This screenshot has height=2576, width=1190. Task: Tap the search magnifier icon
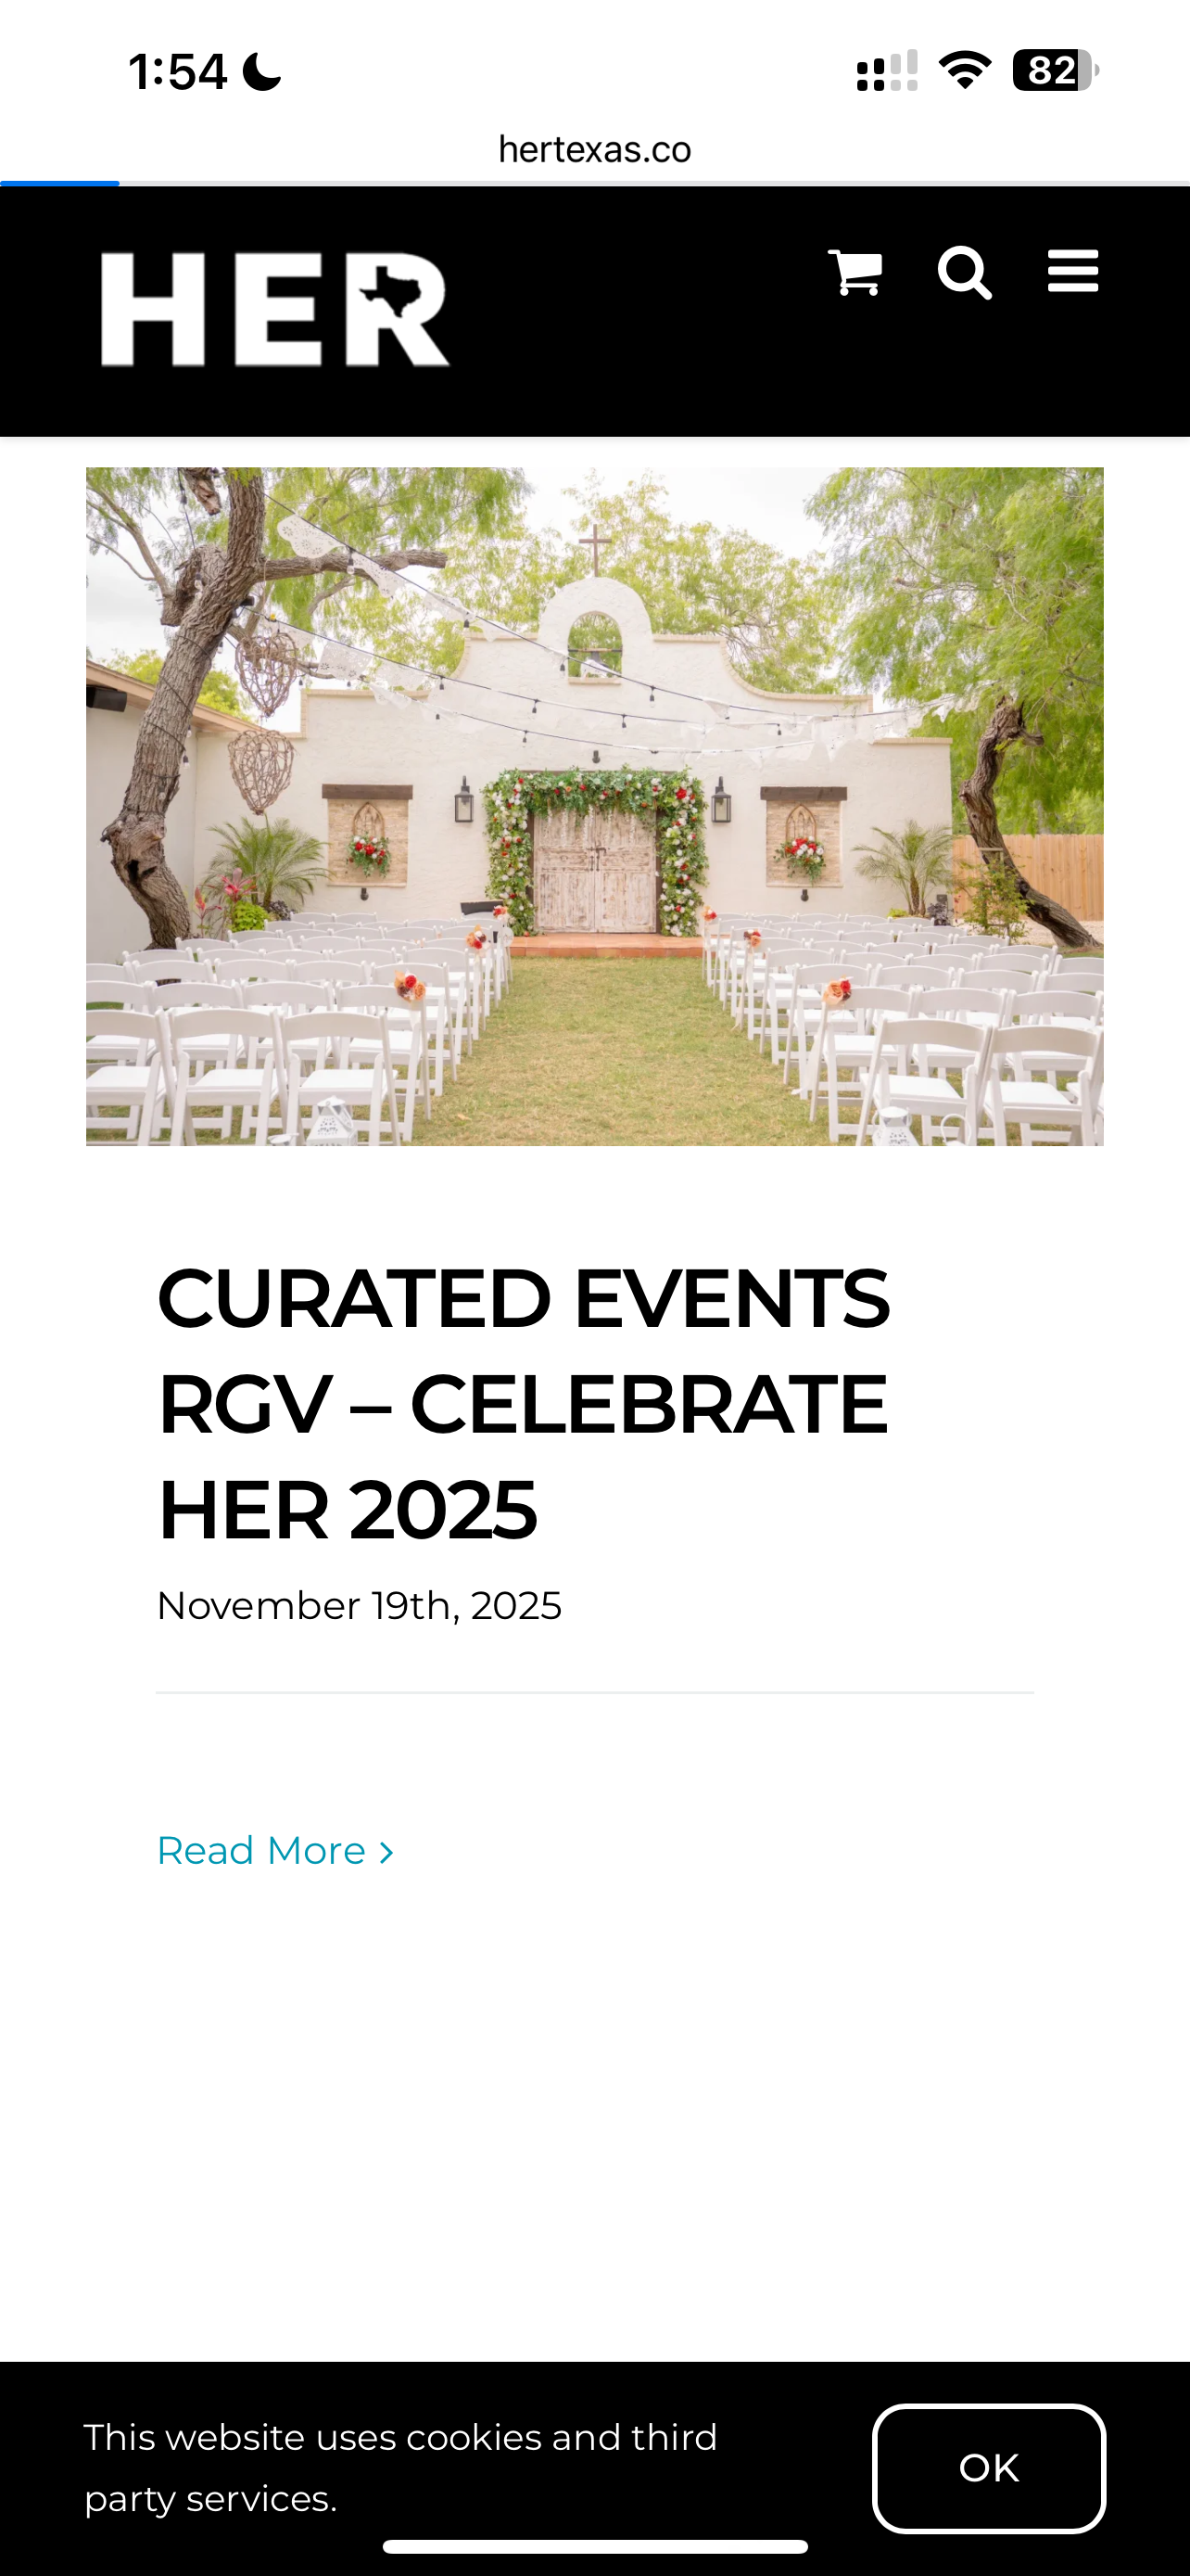pos(964,272)
